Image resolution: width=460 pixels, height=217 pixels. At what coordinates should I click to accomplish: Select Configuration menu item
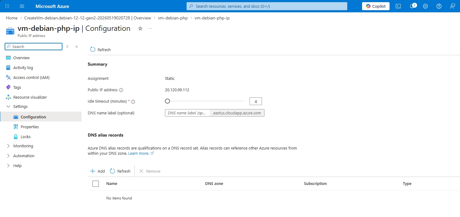click(x=41, y=117)
